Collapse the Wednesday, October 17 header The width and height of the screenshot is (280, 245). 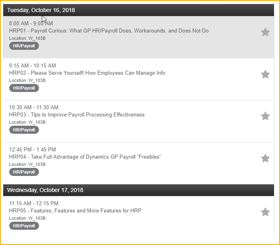[x=139, y=190]
